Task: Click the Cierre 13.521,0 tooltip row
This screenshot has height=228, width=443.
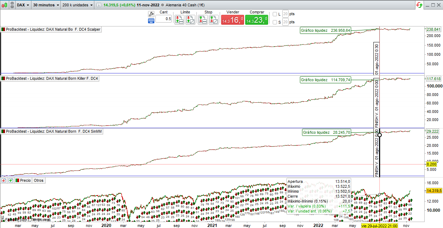Action: [x=319, y=196]
